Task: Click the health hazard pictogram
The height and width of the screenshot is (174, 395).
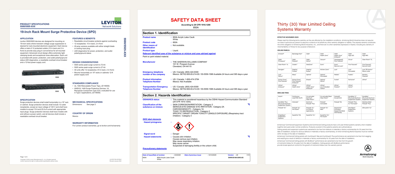Action: [178, 127]
